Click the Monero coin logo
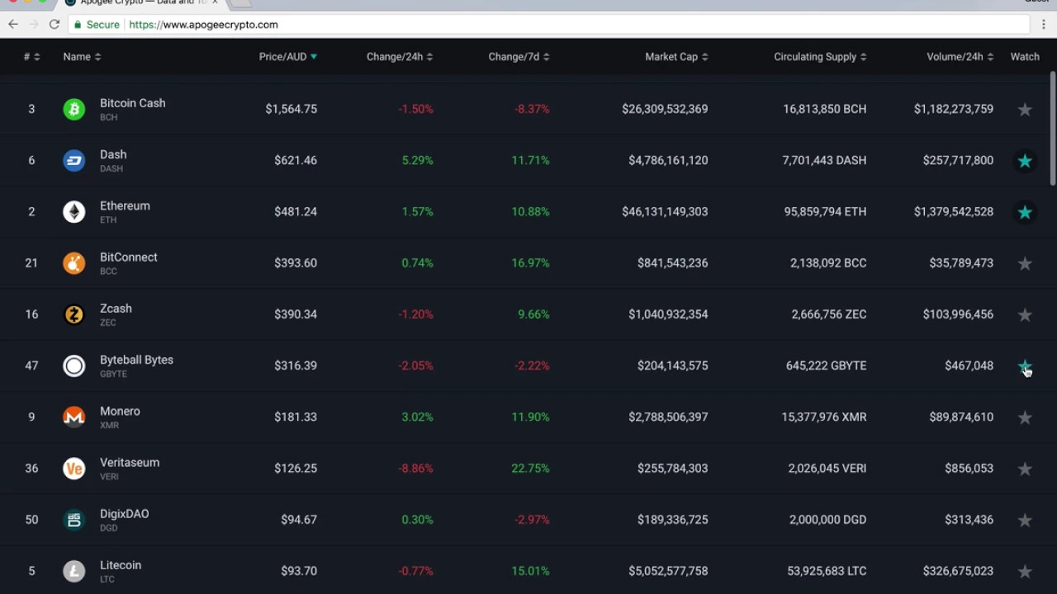The image size is (1057, 594). 74,417
